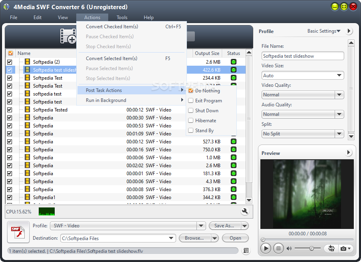The width and height of the screenshot is (361, 262).
Task: Click the film icon beside Softpedia Tested
Action: (28, 109)
